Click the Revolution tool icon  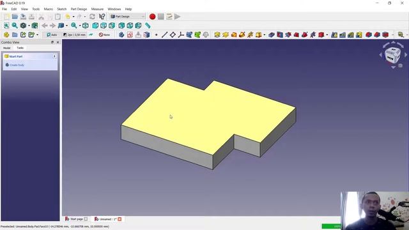pyautogui.click(x=226, y=34)
